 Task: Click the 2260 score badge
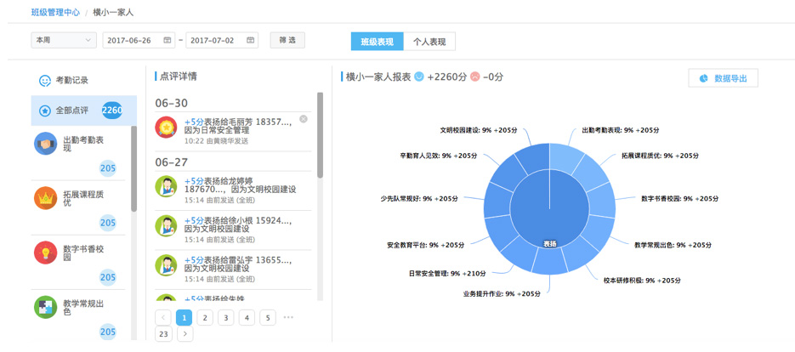(112, 110)
